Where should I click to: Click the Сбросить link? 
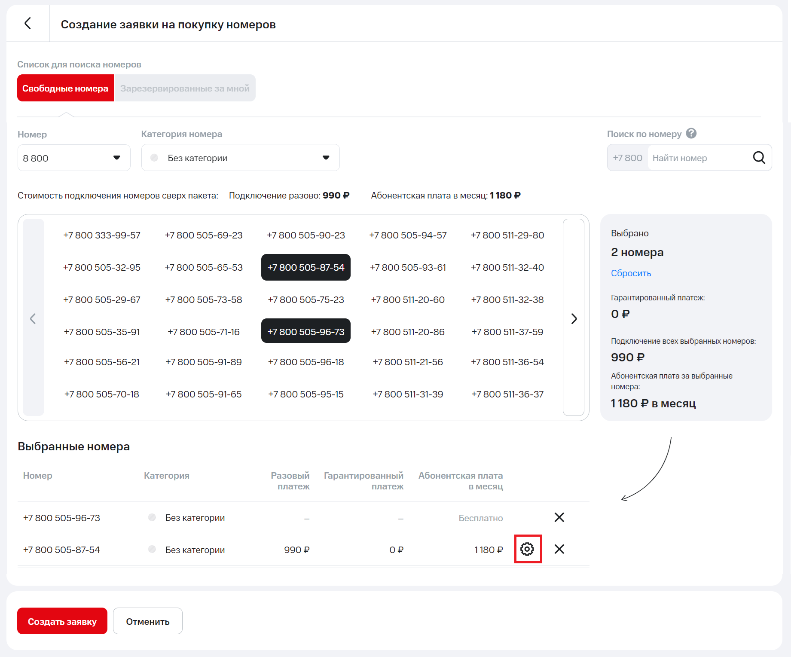[x=631, y=273]
